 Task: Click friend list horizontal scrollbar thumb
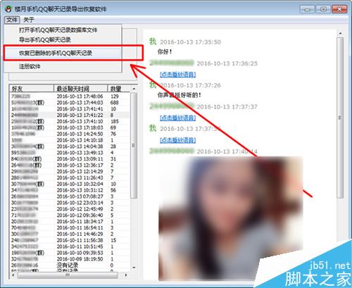point(68,275)
